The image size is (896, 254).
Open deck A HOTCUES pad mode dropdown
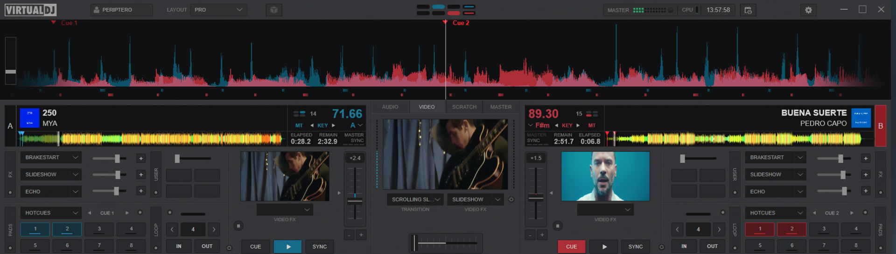51,213
